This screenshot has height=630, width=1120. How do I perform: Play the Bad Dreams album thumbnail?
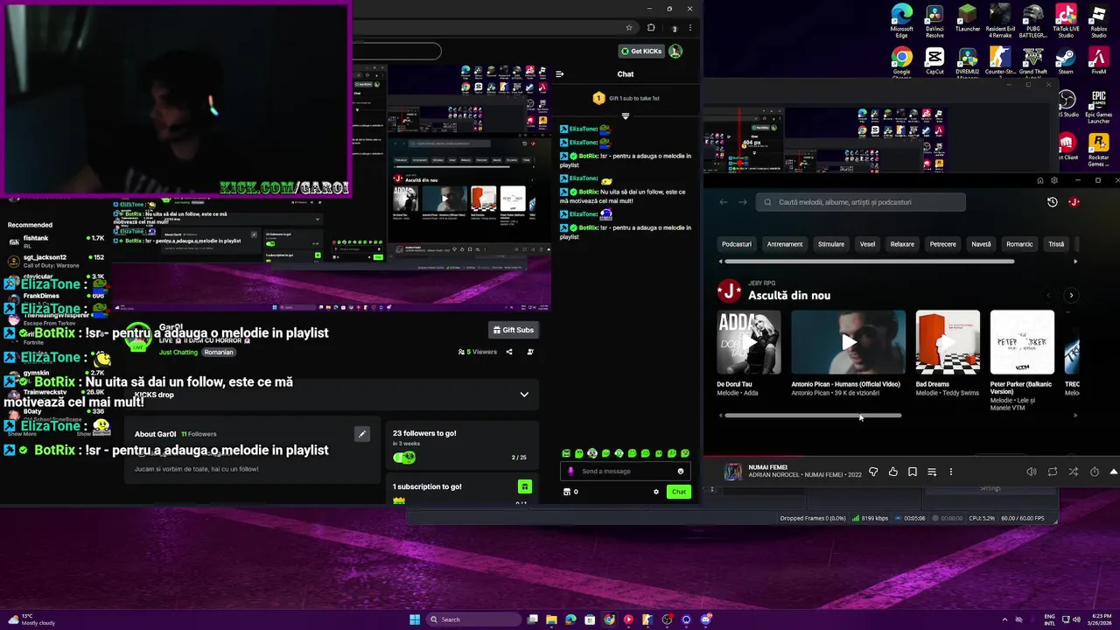948,342
